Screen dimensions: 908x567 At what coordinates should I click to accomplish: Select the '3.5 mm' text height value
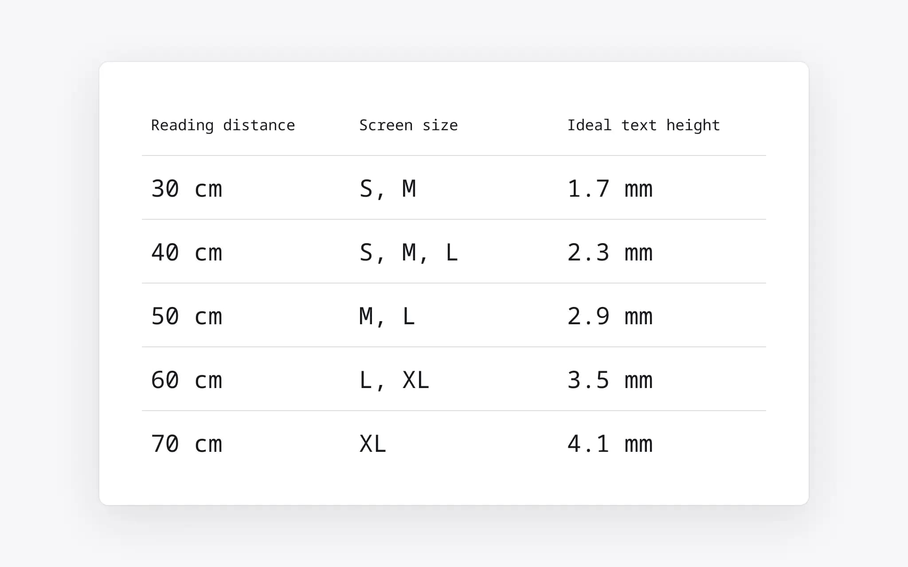610,380
